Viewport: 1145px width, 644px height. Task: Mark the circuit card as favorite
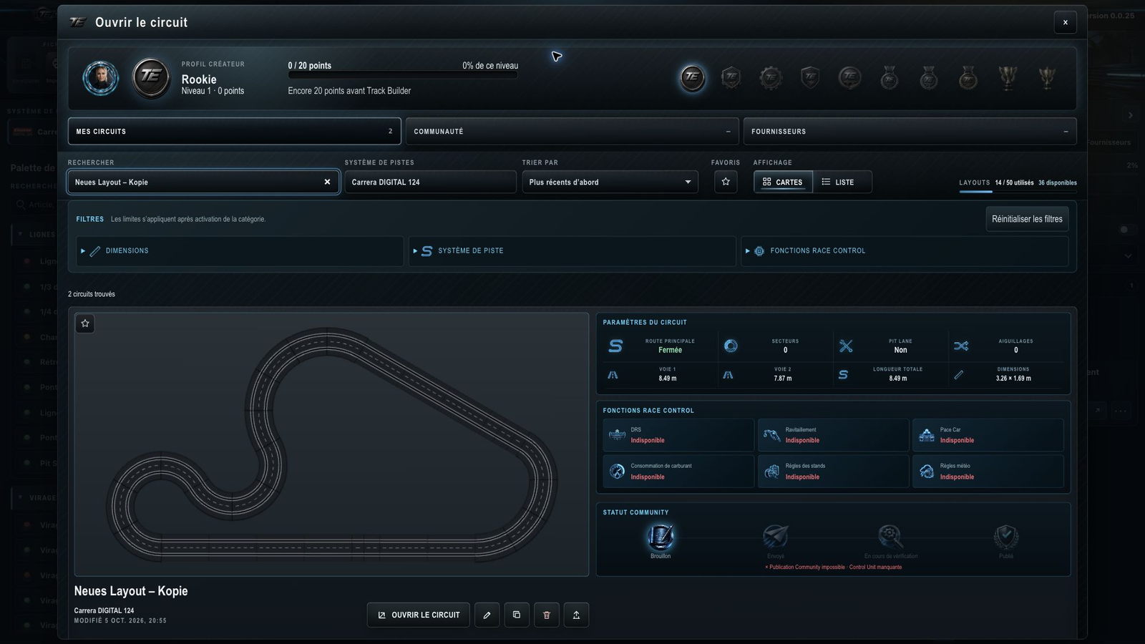pos(85,323)
